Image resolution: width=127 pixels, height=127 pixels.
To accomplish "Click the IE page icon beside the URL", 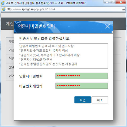I will 4,9.
